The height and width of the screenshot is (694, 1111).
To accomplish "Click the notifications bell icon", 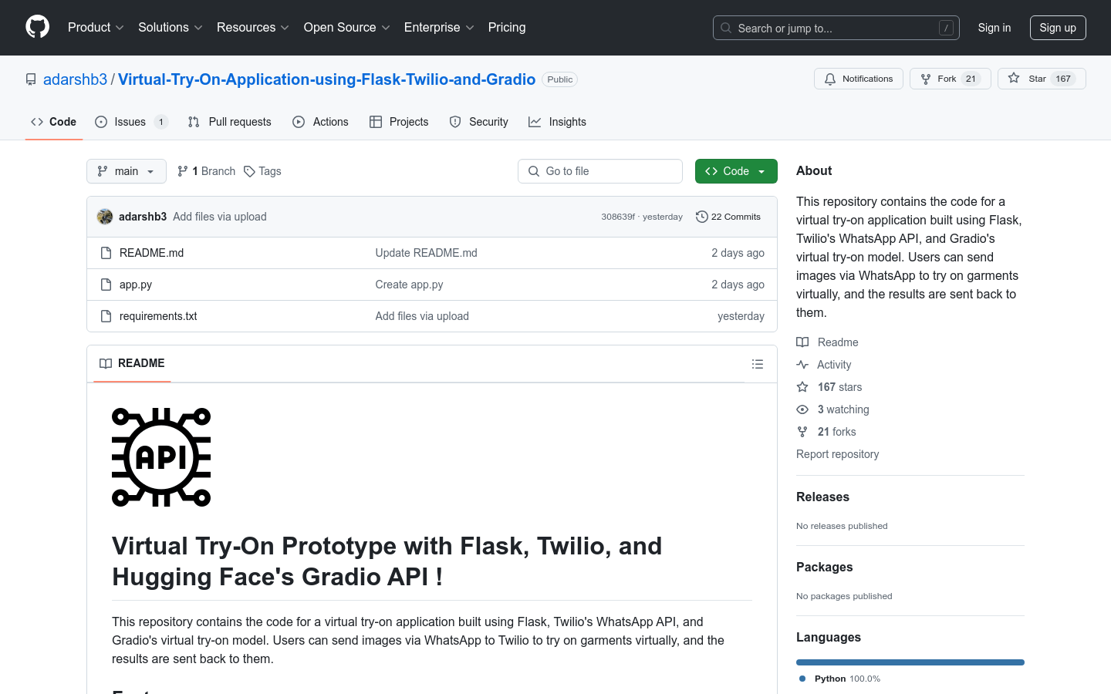I will click(x=830, y=79).
